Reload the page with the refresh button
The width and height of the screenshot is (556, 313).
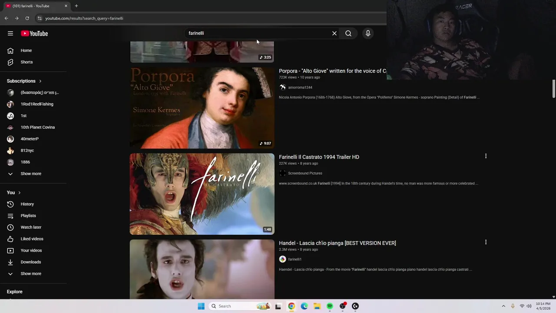27,18
